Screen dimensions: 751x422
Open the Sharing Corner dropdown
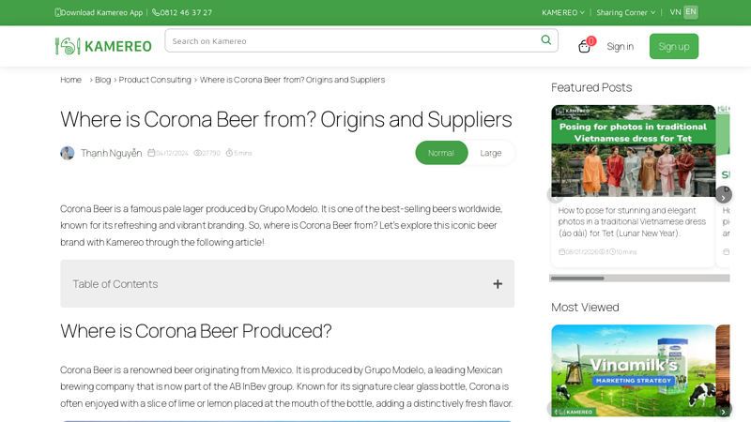tap(625, 12)
